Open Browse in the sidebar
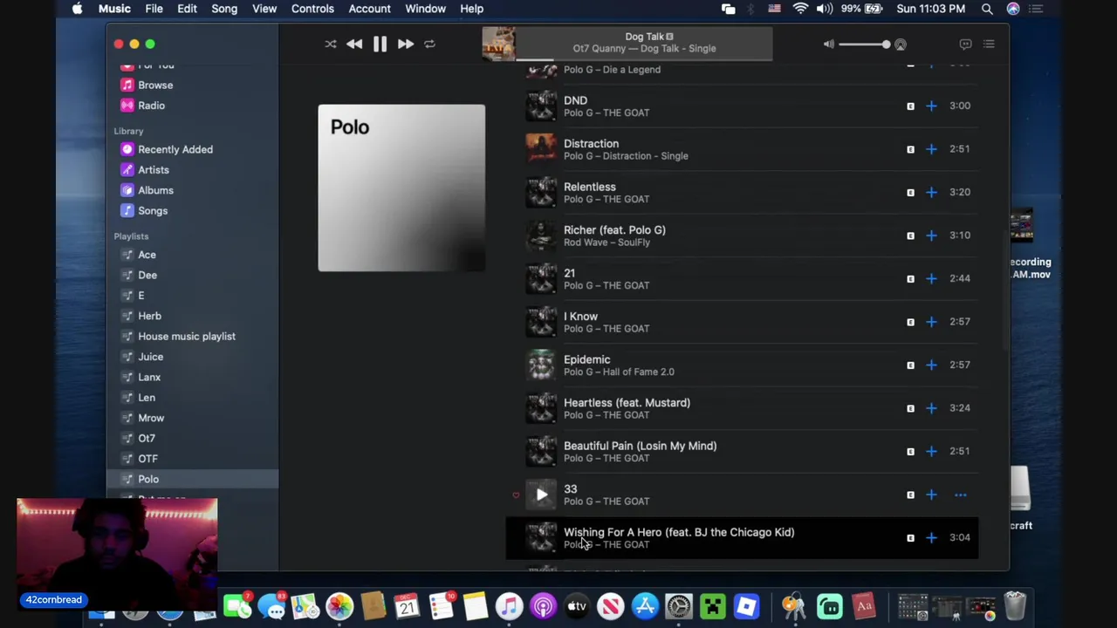 155,85
